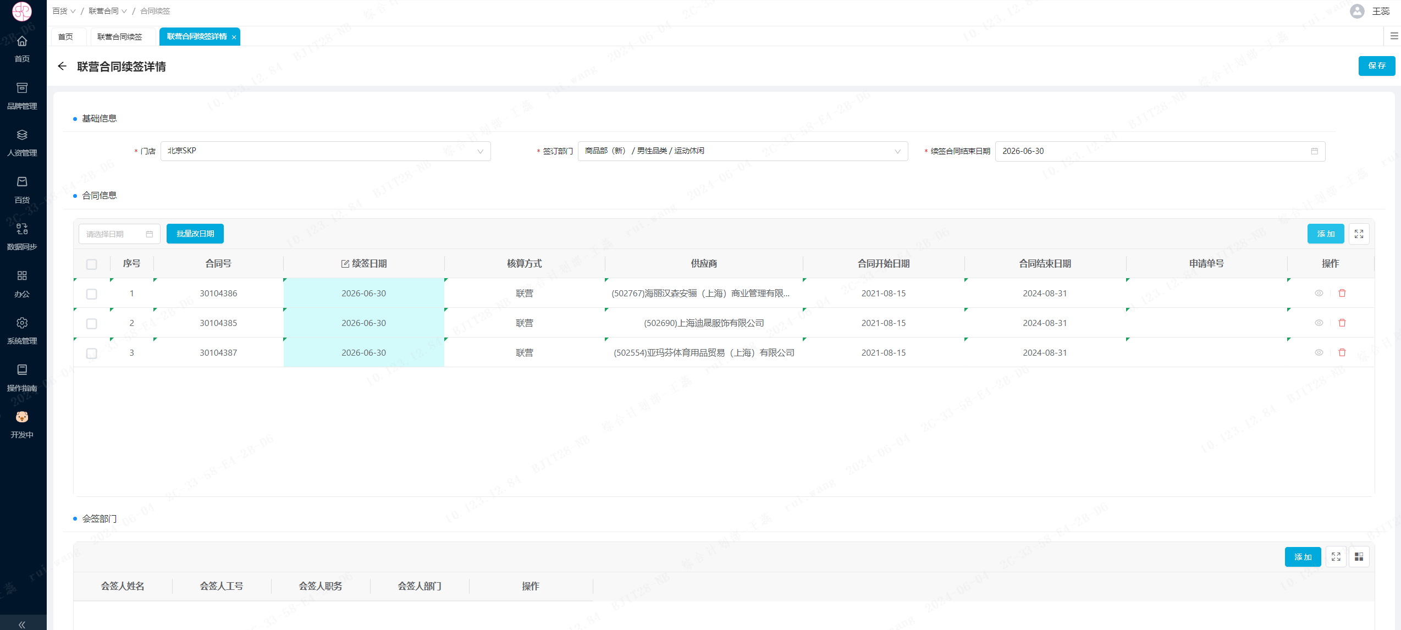This screenshot has height=630, width=1401.
Task: Tick the checkbox for row 1
Action: click(92, 294)
